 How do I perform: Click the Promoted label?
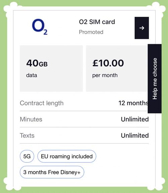click(x=91, y=32)
